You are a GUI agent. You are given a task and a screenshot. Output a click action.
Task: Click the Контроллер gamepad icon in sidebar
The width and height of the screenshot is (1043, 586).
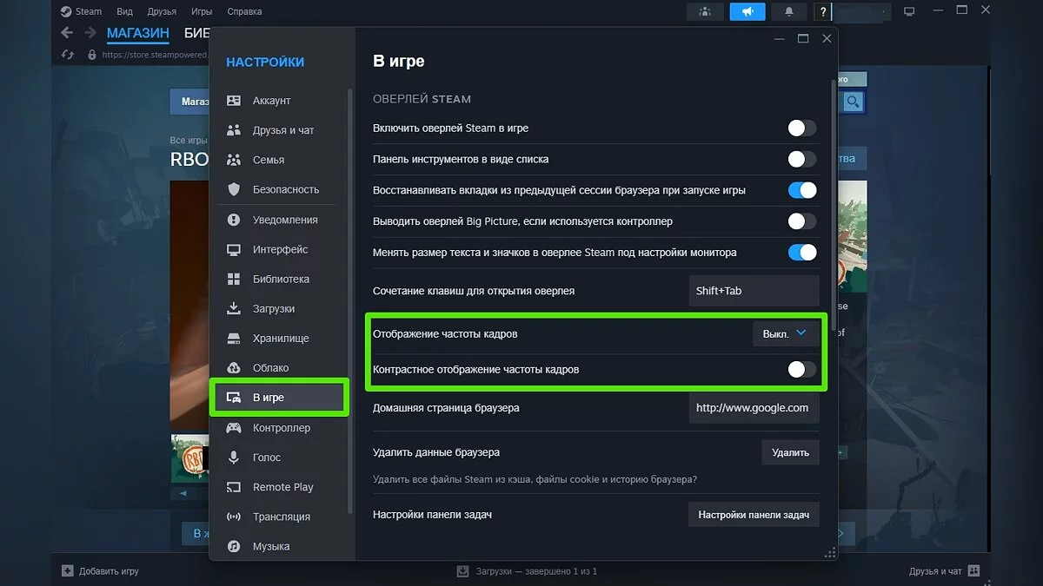[234, 428]
